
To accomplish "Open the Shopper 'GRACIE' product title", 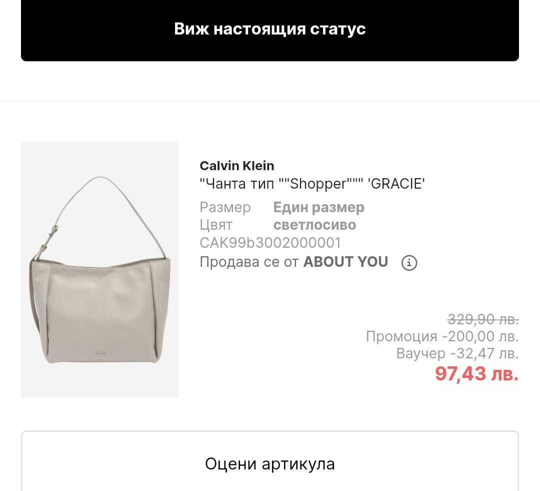I will click(312, 184).
